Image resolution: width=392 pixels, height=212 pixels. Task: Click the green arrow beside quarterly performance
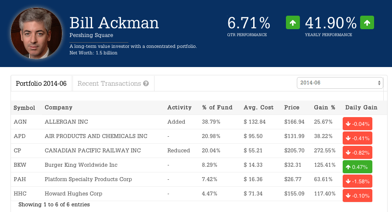click(293, 22)
